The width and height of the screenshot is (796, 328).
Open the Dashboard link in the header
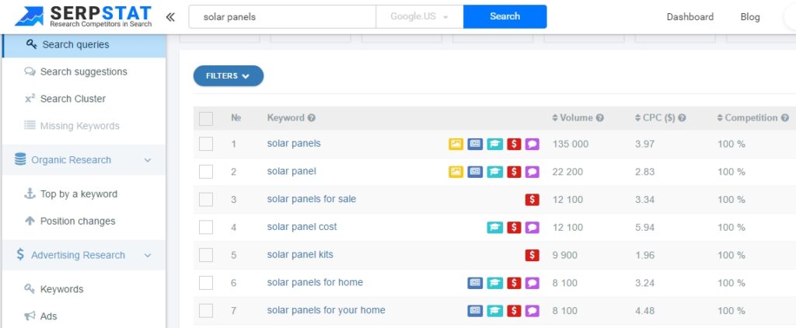click(690, 16)
